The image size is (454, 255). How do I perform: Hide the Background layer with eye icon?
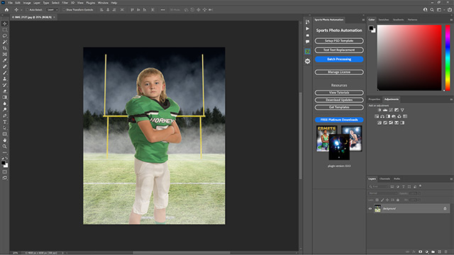[x=370, y=208]
